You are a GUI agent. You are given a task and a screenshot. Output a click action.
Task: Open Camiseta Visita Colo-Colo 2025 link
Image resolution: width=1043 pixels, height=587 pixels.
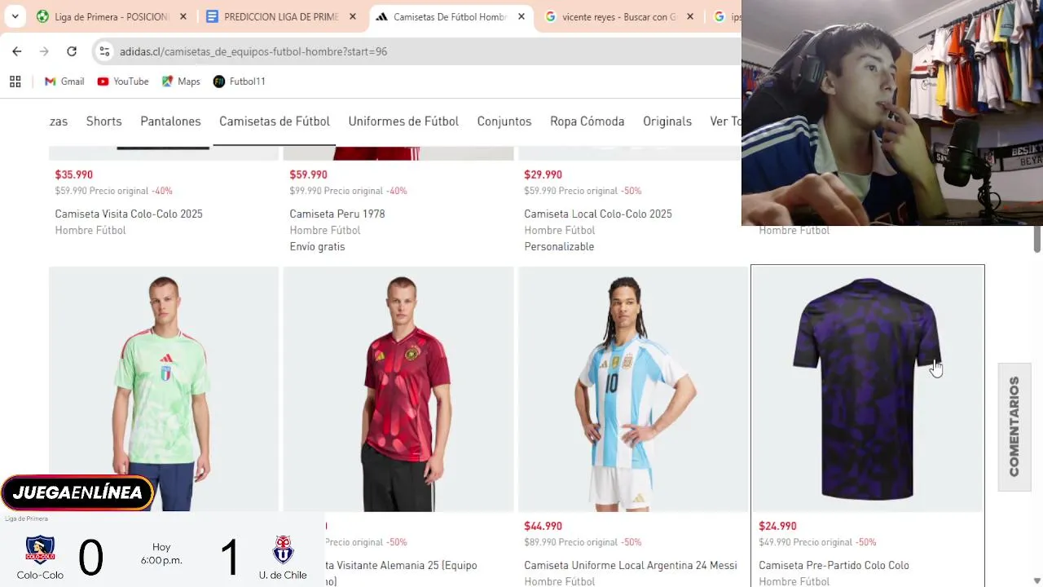pos(129,214)
